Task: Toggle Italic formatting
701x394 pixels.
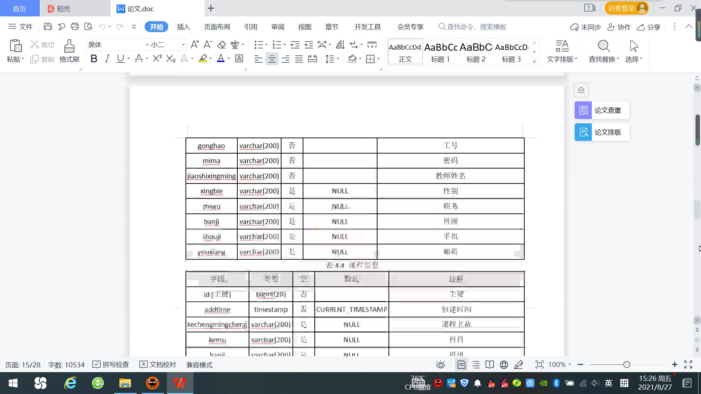Action: 107,58
